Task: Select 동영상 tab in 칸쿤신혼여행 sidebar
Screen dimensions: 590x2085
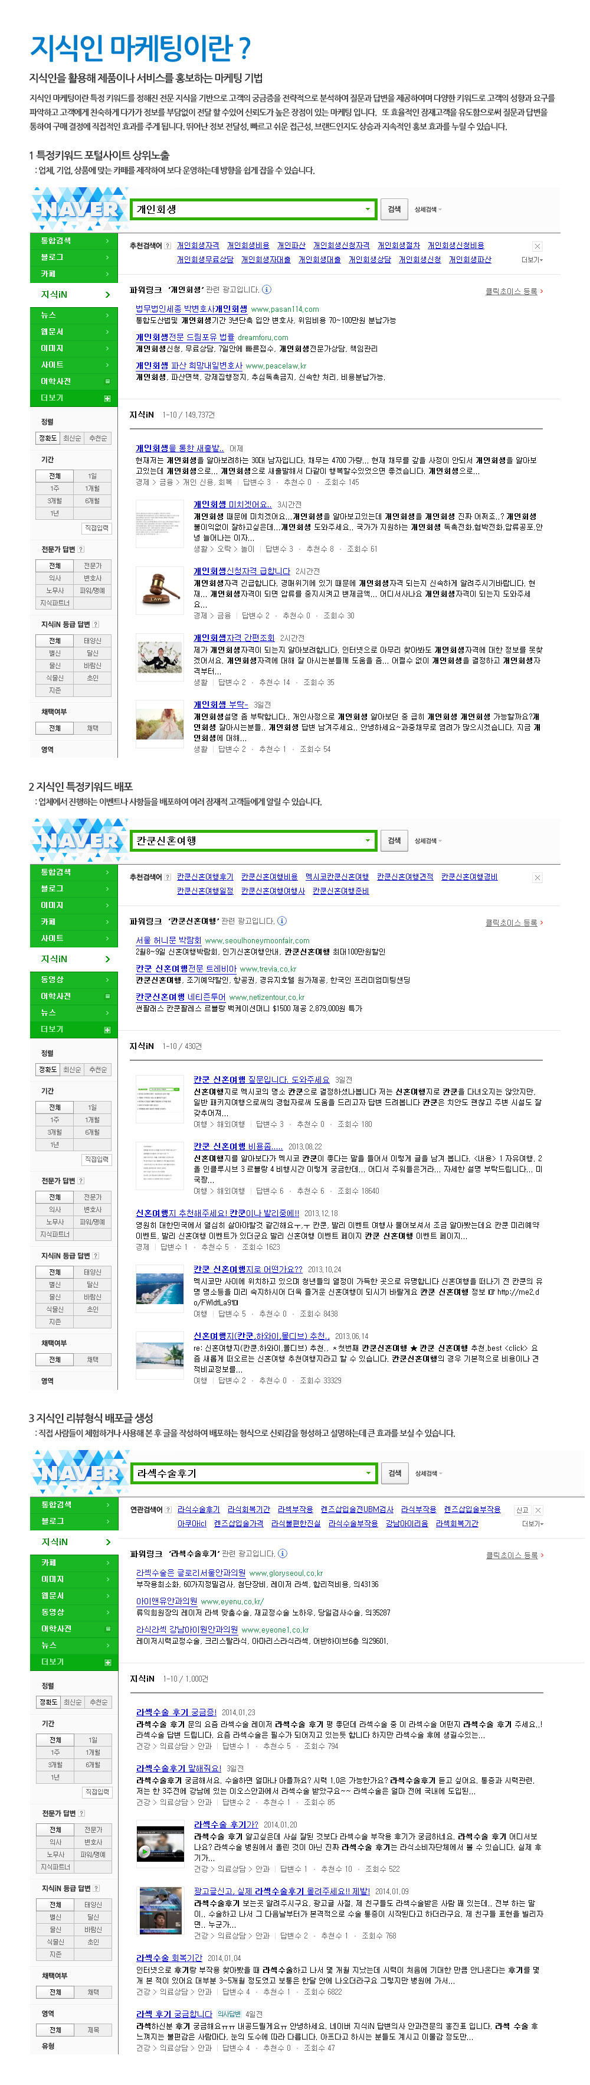Action: click(x=74, y=979)
